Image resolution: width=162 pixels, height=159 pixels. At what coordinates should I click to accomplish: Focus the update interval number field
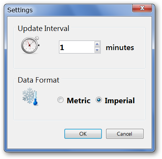tap(77, 47)
